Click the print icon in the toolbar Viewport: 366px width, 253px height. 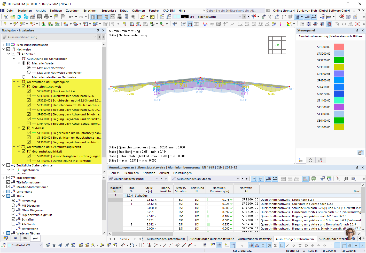pos(46,17)
